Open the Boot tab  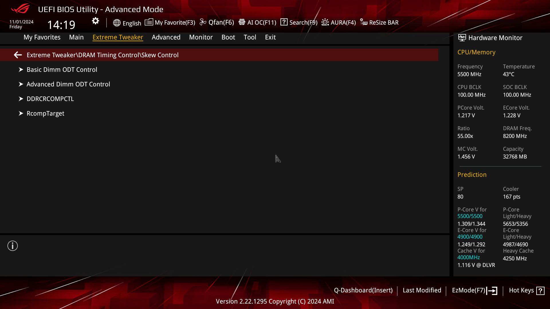coord(228,37)
